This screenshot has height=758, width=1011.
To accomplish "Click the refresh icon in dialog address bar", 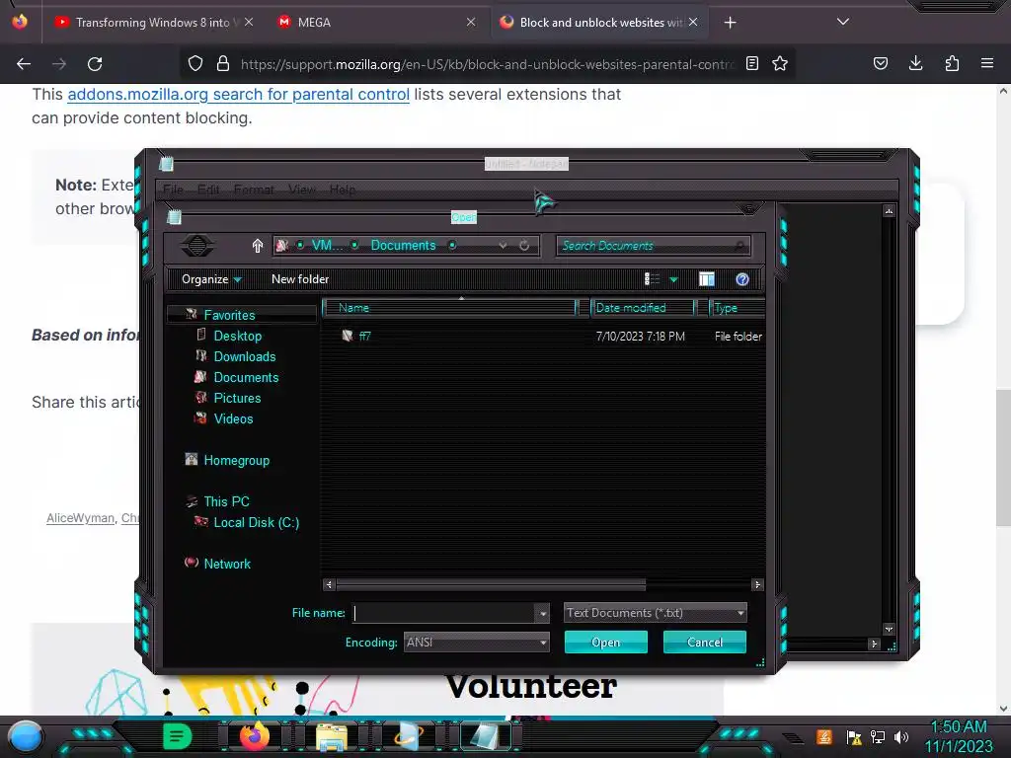I will coord(524,246).
